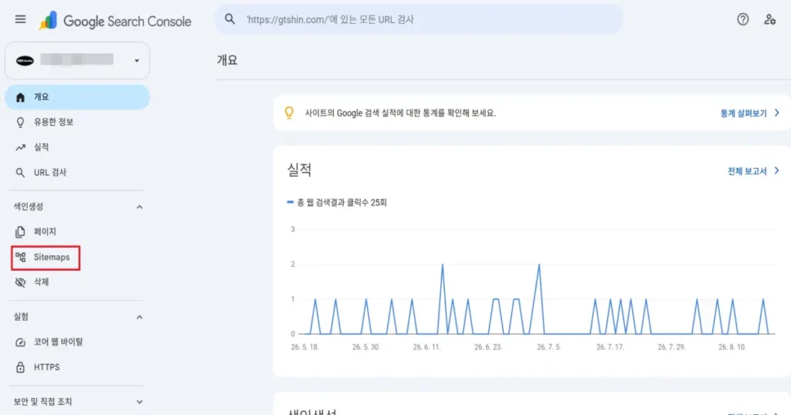Click 전체 보고서 link in 실적 card
This screenshot has height=415, width=791.
(x=747, y=171)
